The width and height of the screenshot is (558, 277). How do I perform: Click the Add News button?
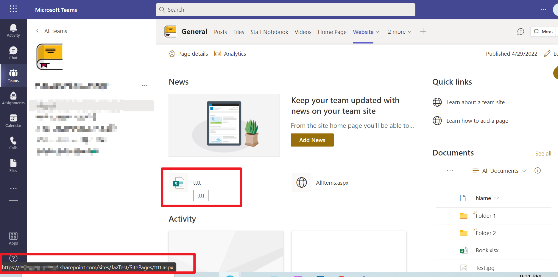click(x=312, y=140)
